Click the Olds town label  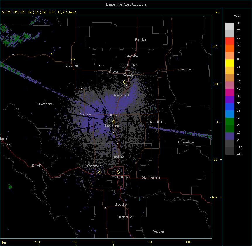[x=113, y=115]
